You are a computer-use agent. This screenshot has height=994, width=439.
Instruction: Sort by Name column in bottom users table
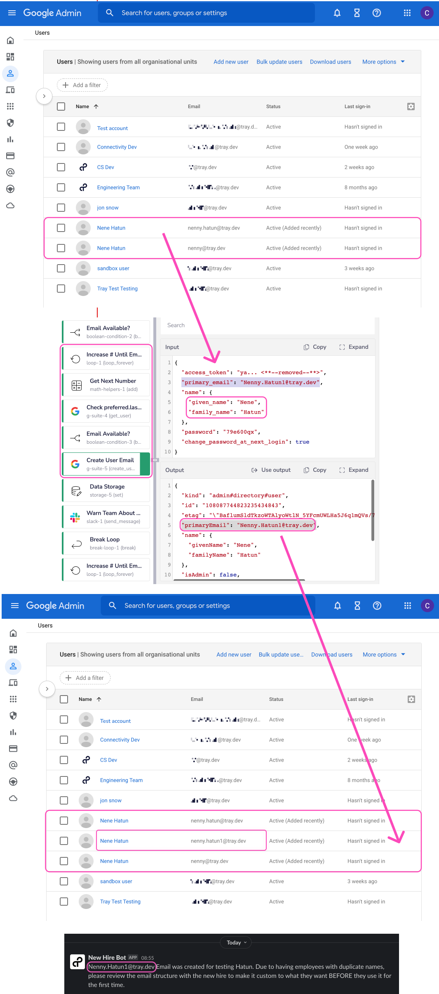pos(90,699)
